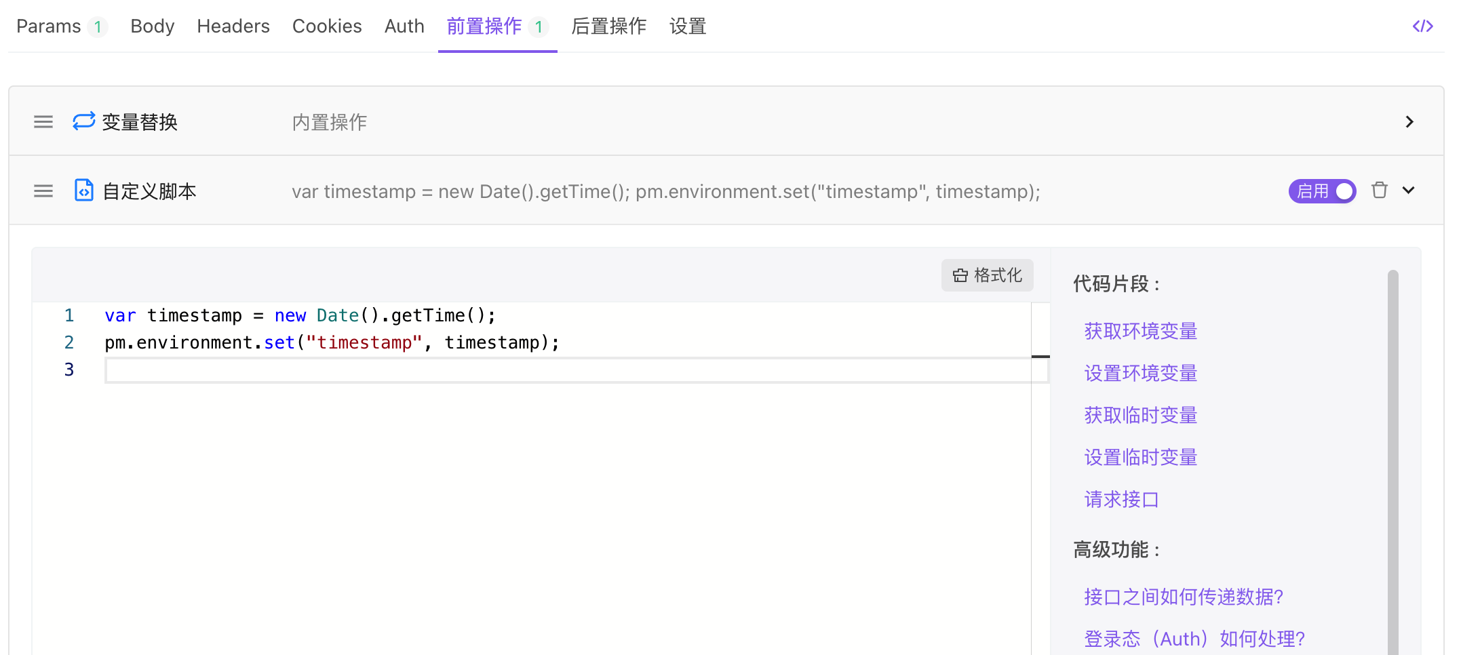Expand the 变量替换 row chevron
The width and height of the screenshot is (1461, 655).
tap(1409, 122)
